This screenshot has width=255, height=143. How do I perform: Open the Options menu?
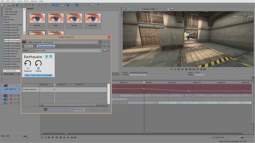[34, 1]
